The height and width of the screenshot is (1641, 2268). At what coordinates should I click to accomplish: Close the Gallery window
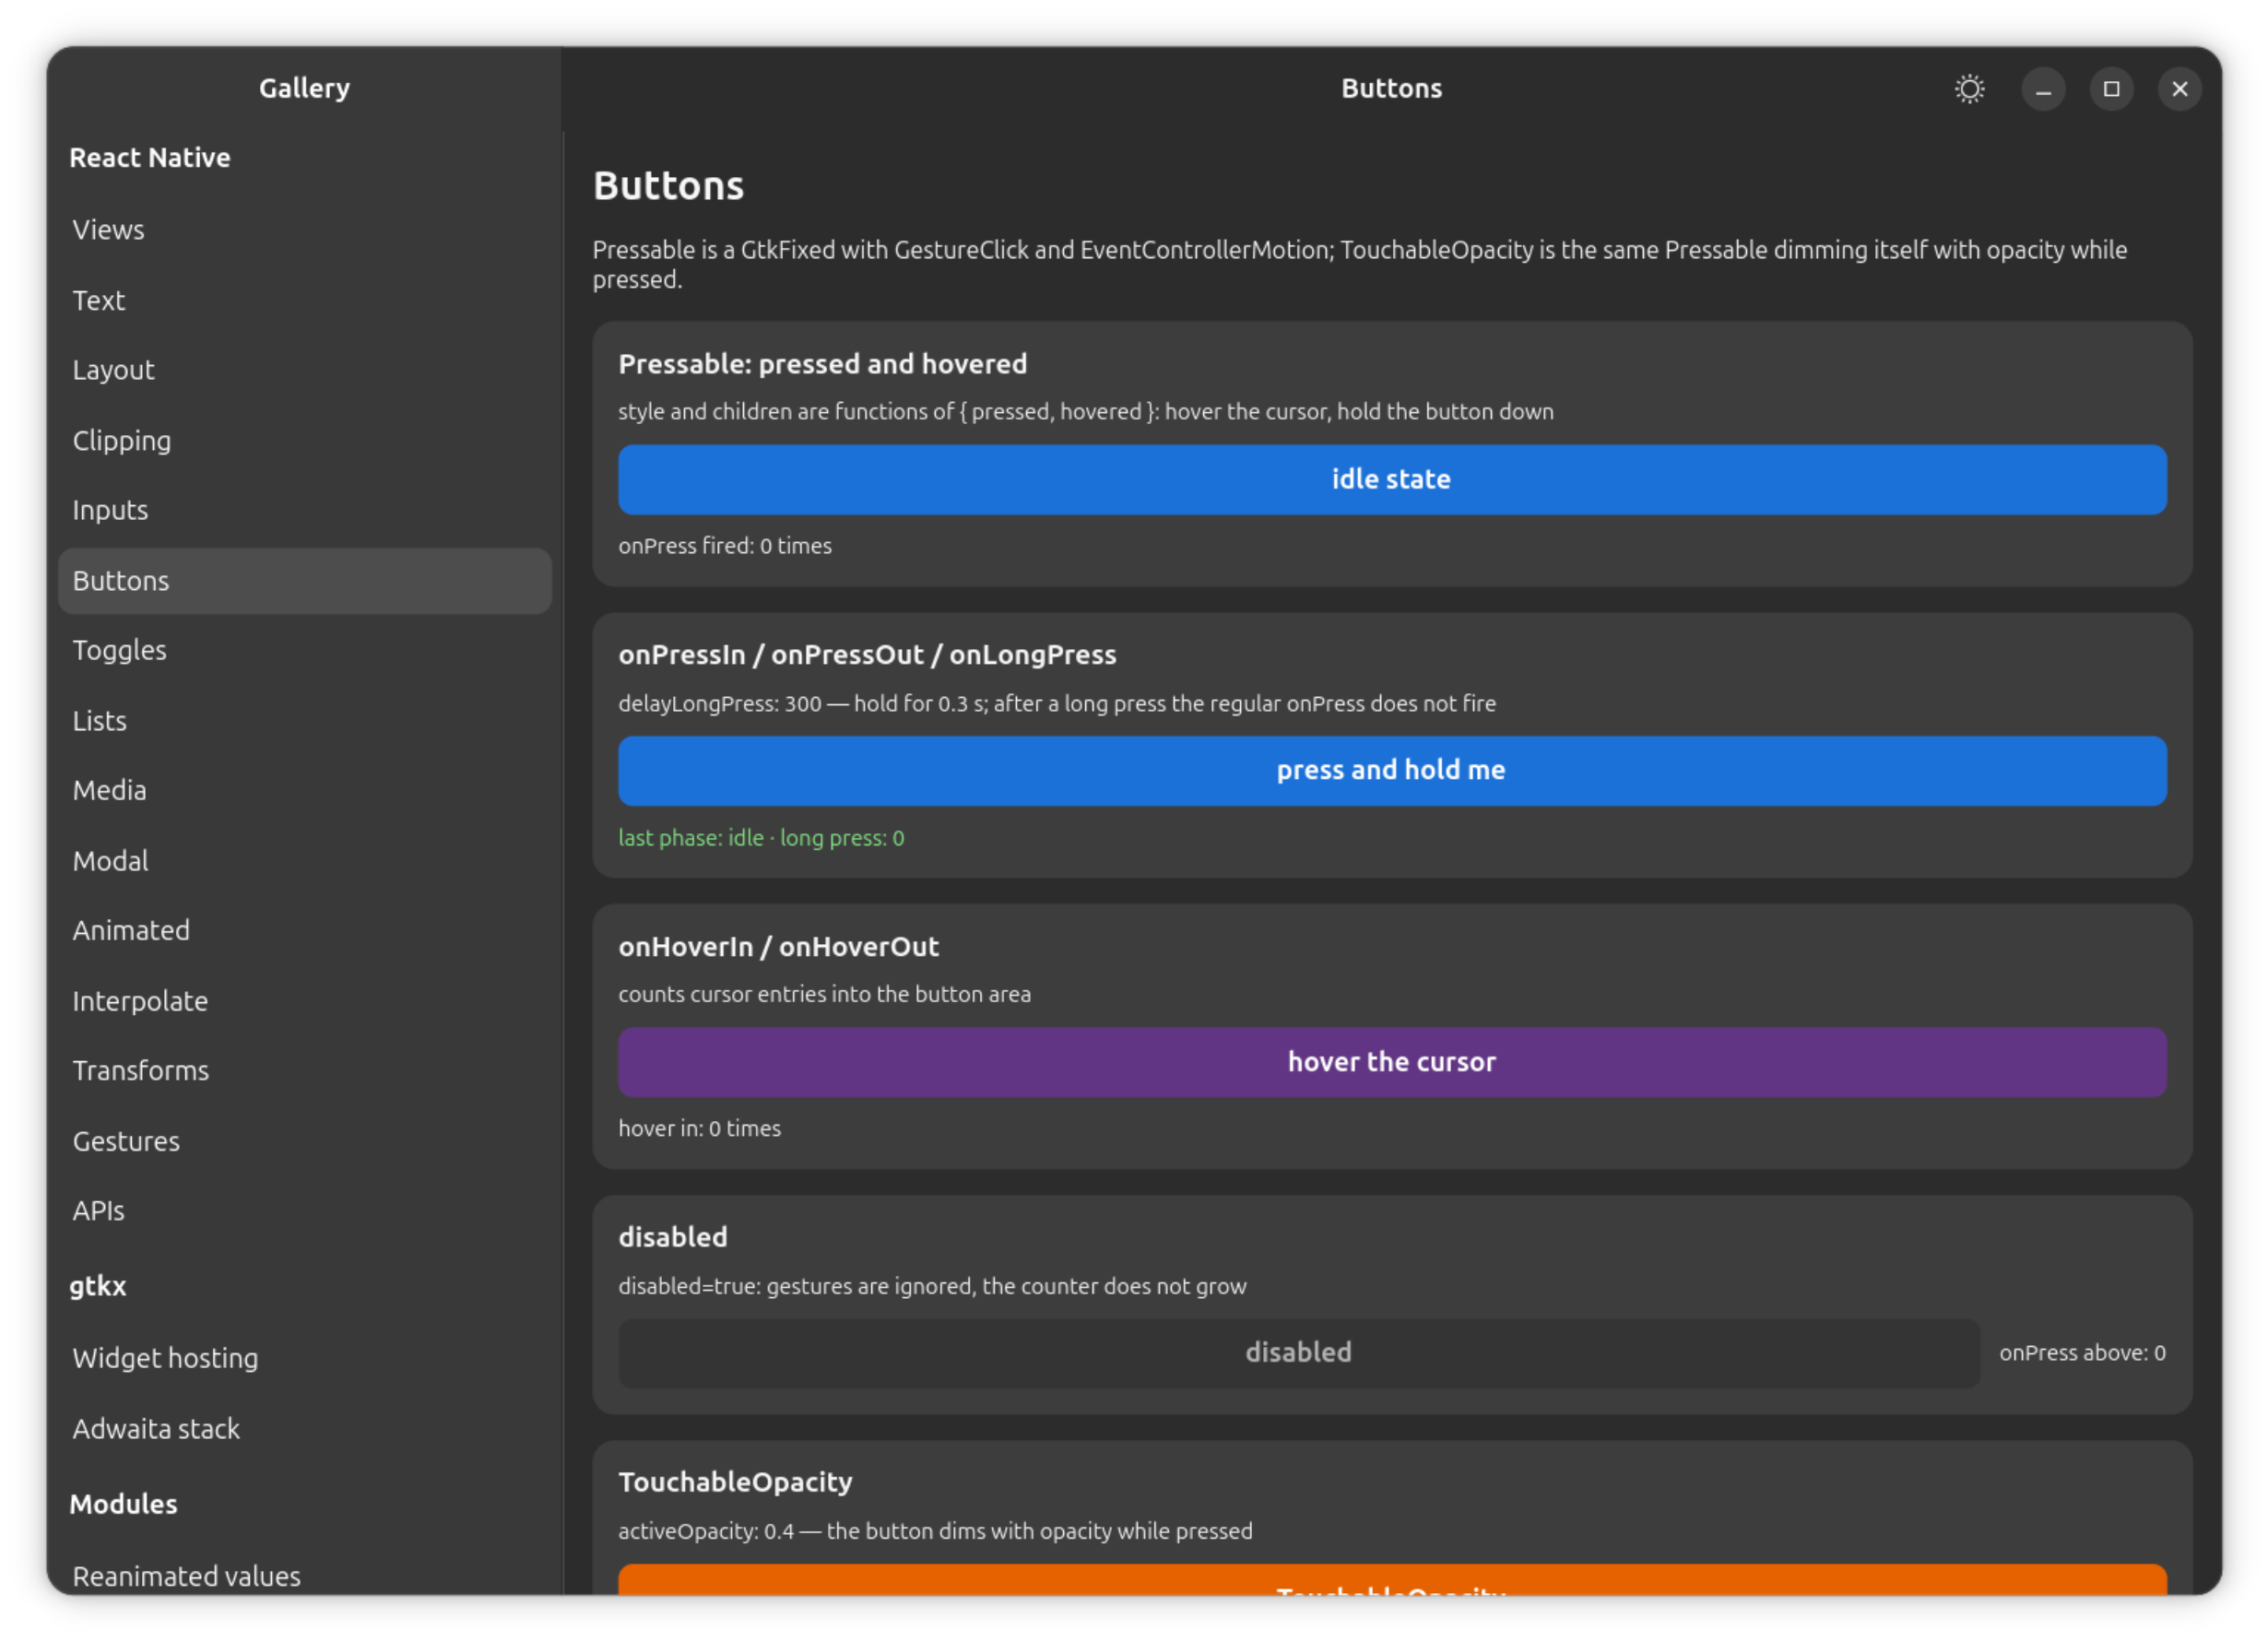(x=2179, y=89)
